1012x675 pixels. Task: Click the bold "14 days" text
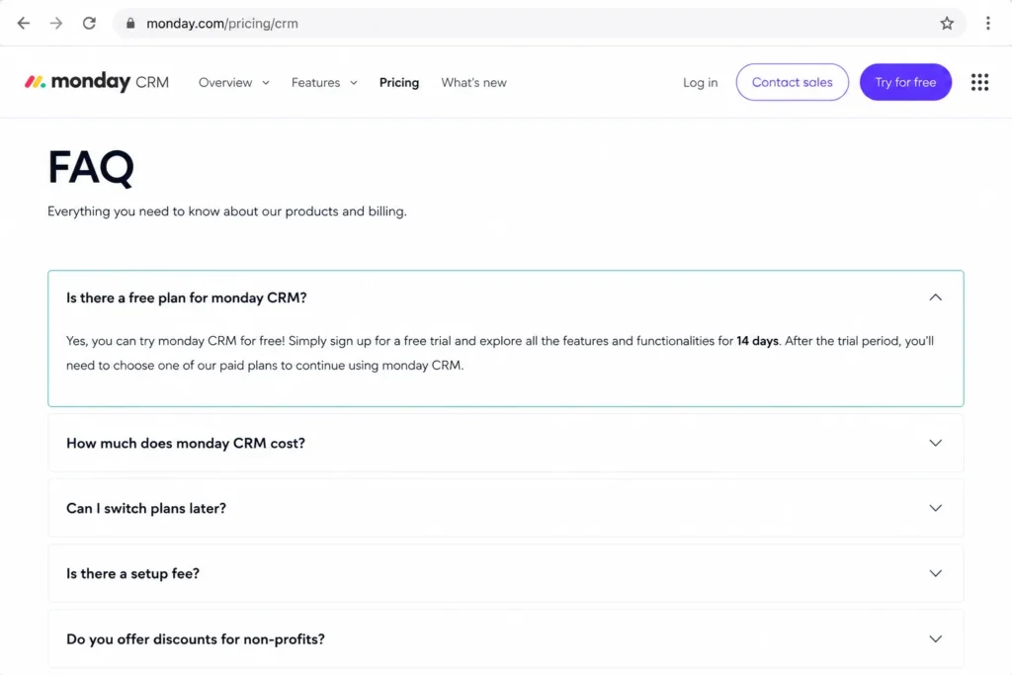(757, 341)
